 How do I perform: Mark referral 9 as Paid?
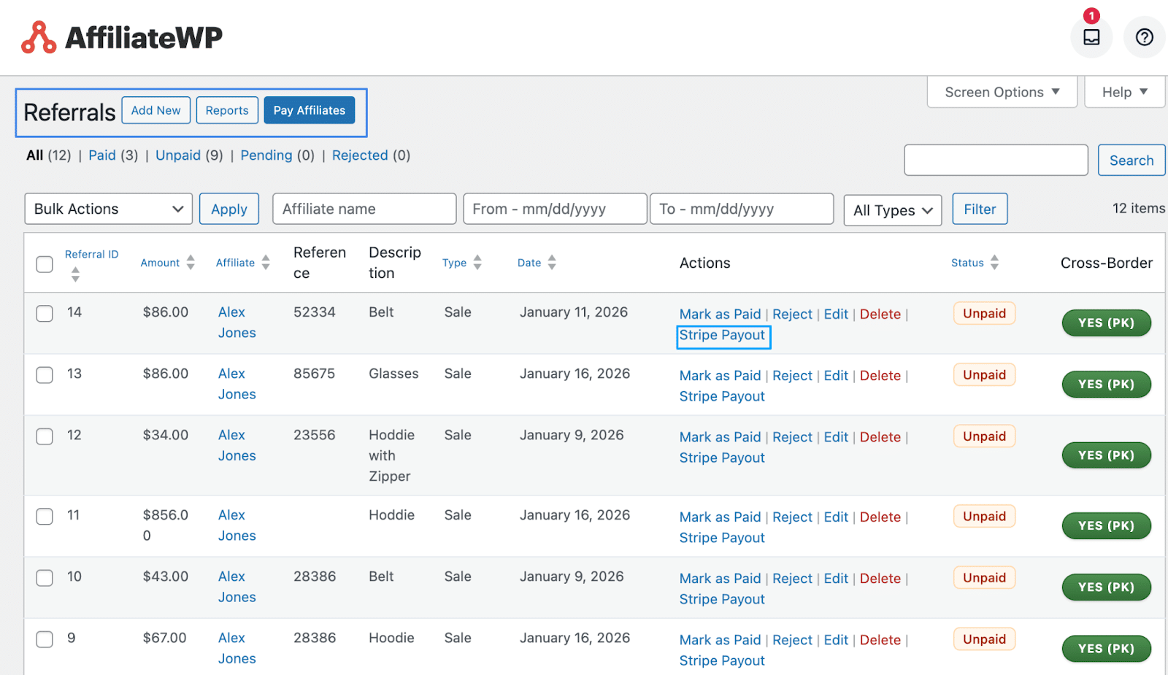point(720,640)
